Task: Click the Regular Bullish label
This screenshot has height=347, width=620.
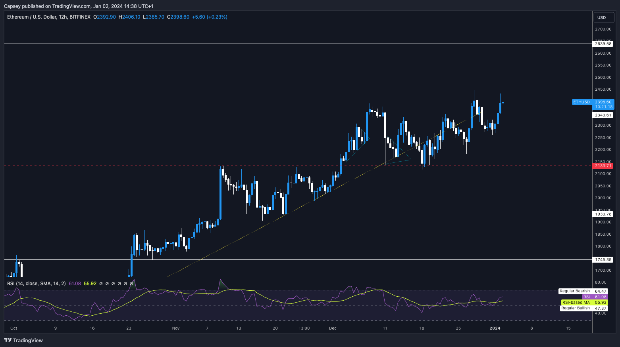Action: pyautogui.click(x=576, y=308)
